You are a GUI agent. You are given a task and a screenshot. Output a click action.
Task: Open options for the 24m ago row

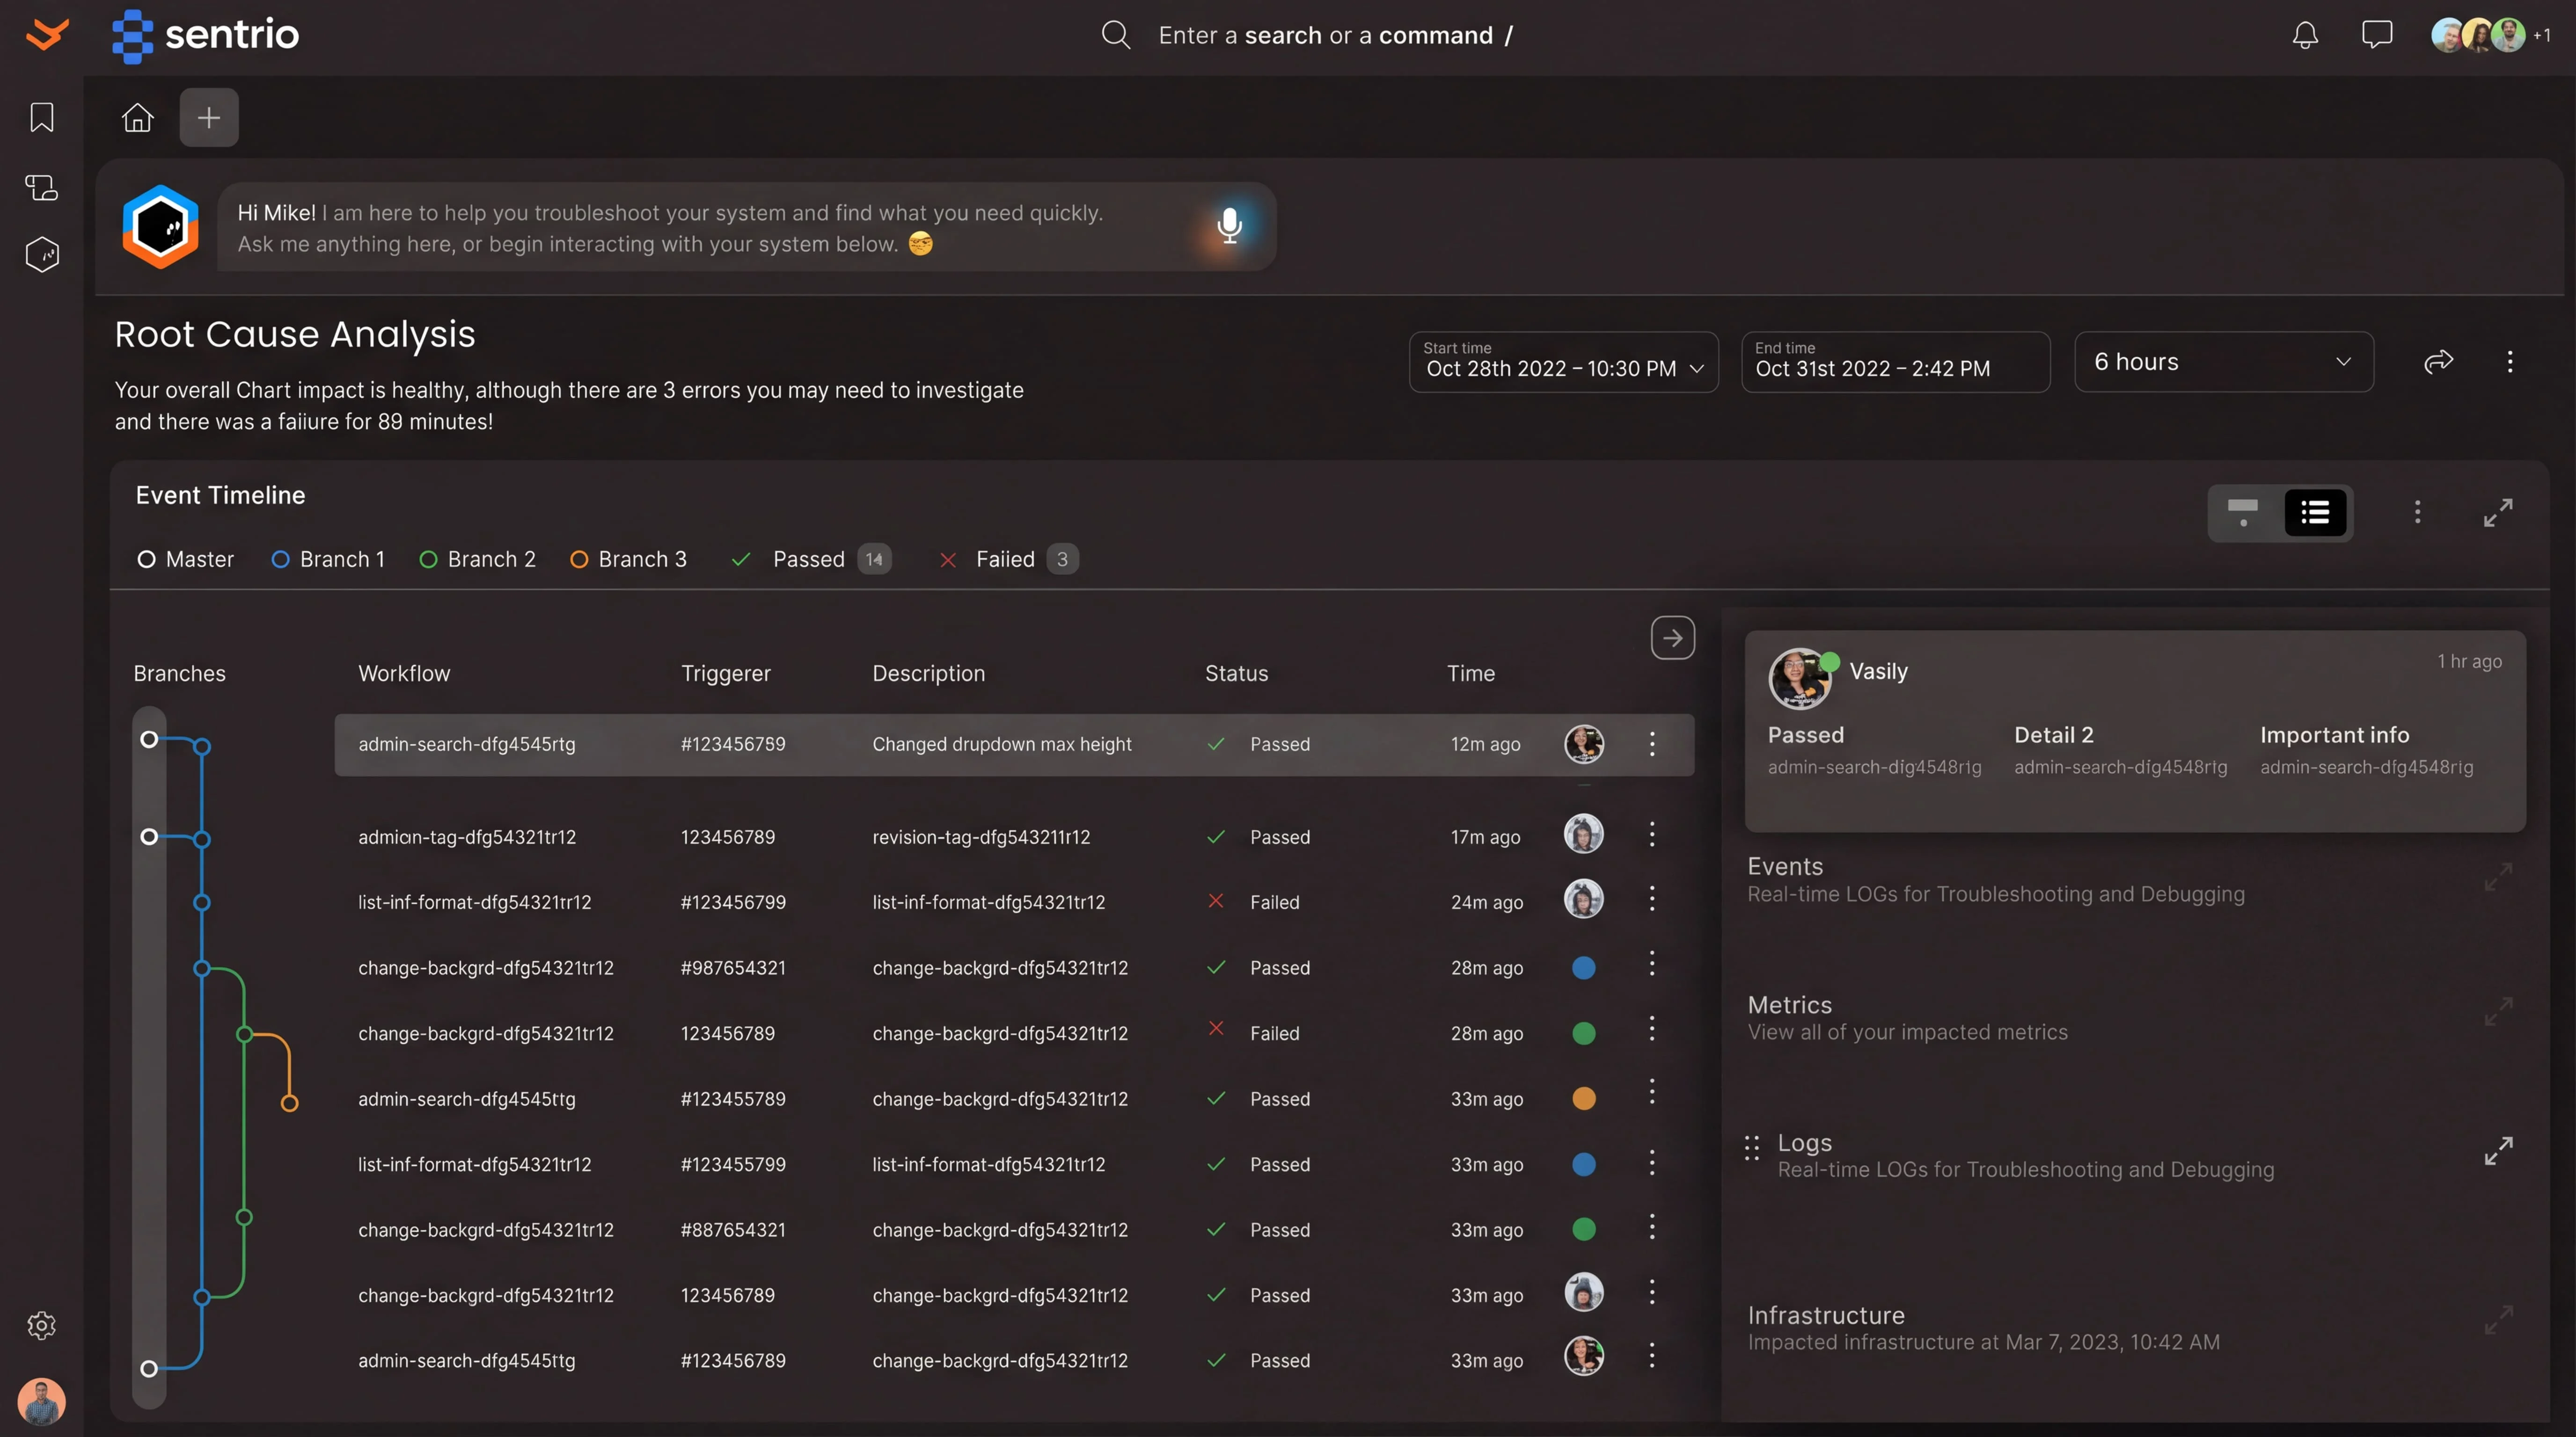click(1652, 900)
